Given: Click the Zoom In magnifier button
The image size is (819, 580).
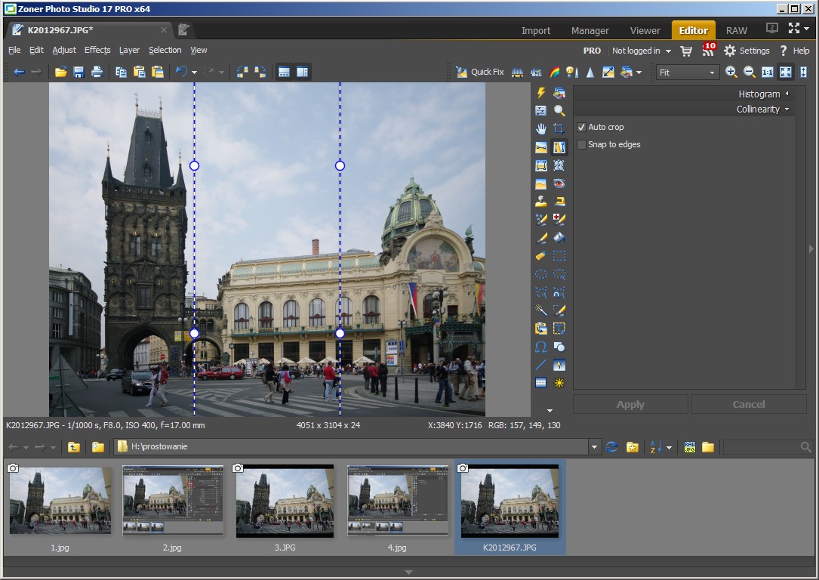Looking at the screenshot, I should click(731, 72).
